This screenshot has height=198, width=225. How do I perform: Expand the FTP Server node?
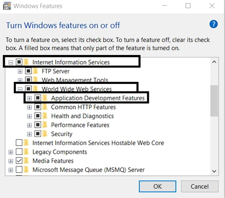[20, 71]
